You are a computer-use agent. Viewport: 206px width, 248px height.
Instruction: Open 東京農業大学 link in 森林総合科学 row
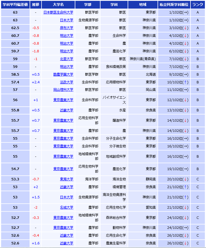click(63, 218)
